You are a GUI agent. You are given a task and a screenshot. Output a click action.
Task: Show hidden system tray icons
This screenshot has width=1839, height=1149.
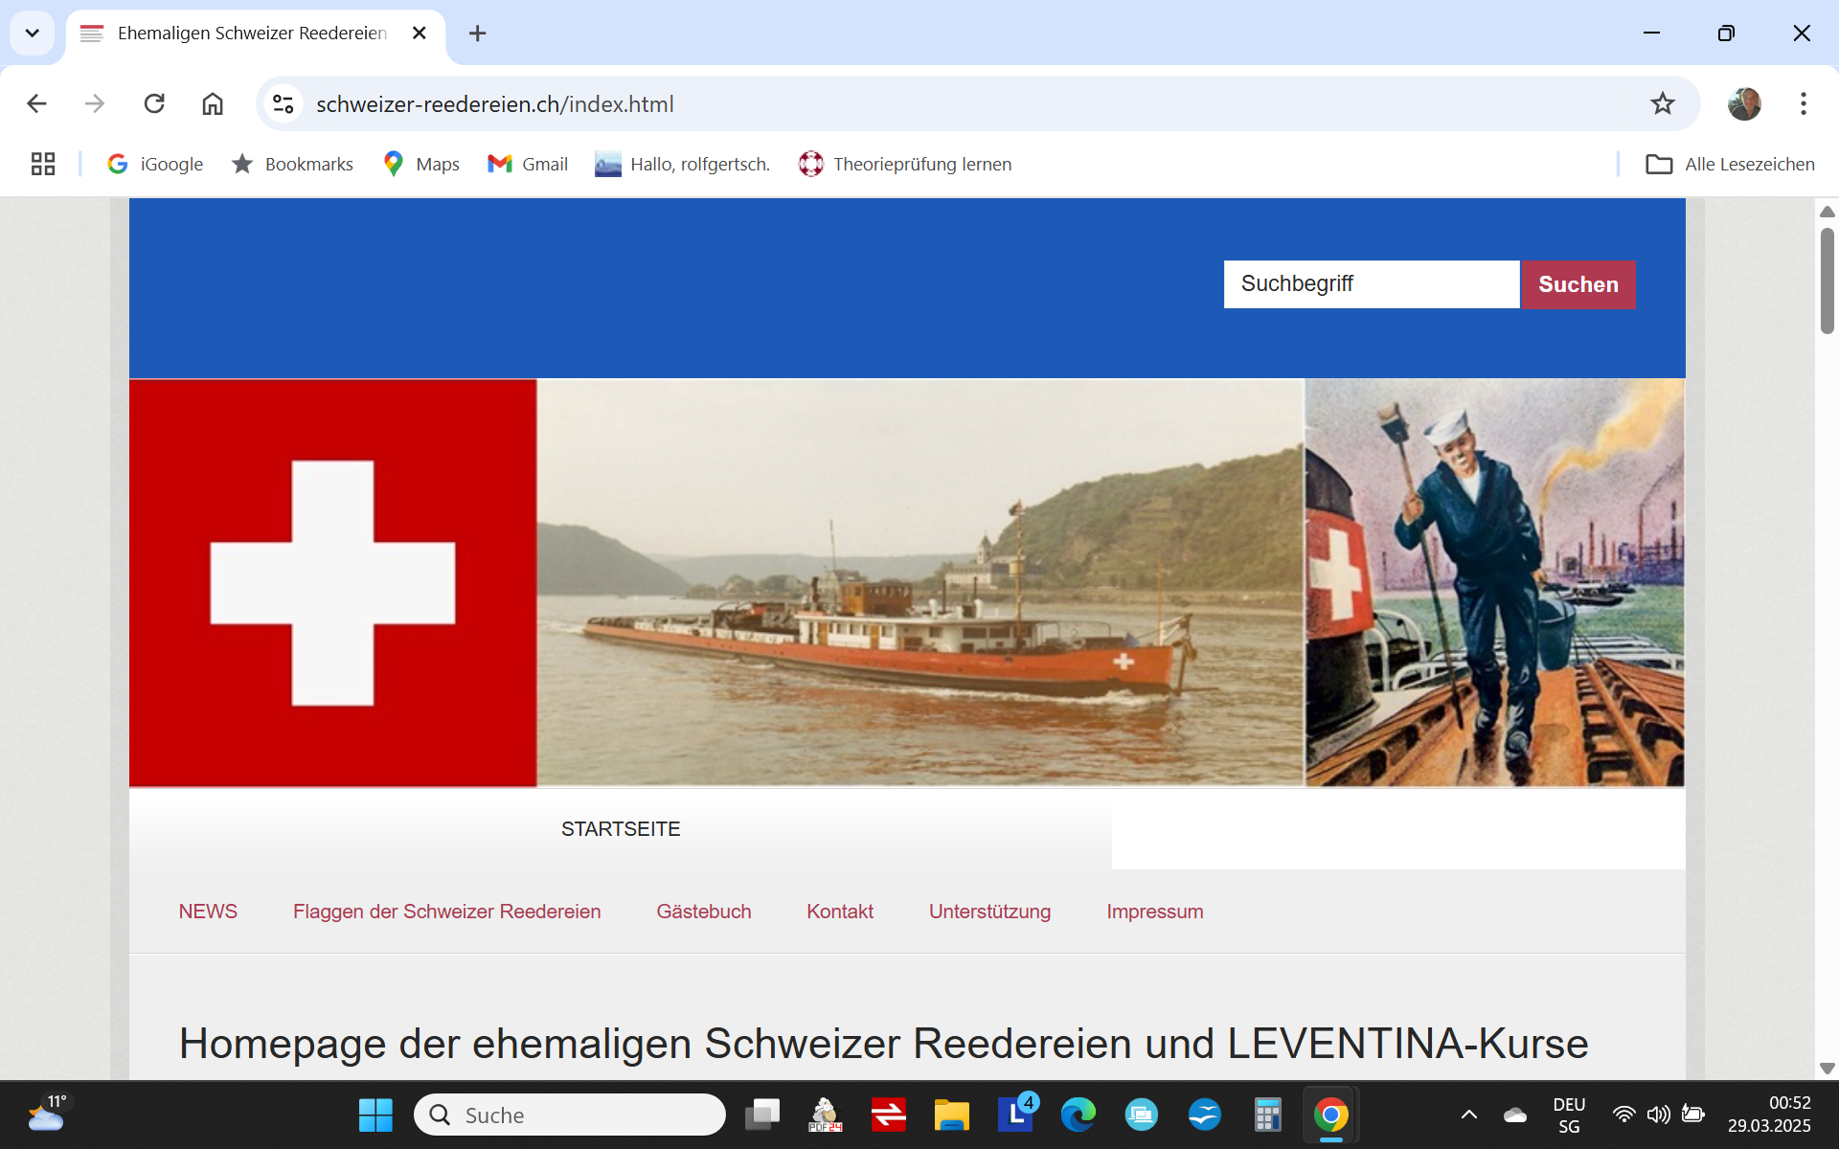1468,1115
